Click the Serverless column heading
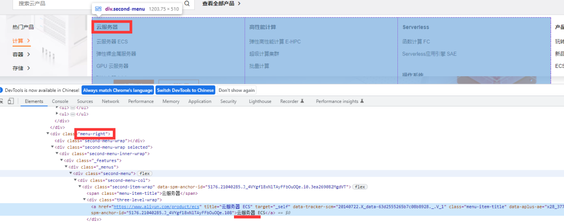This screenshot has height=223, width=564. click(x=416, y=27)
